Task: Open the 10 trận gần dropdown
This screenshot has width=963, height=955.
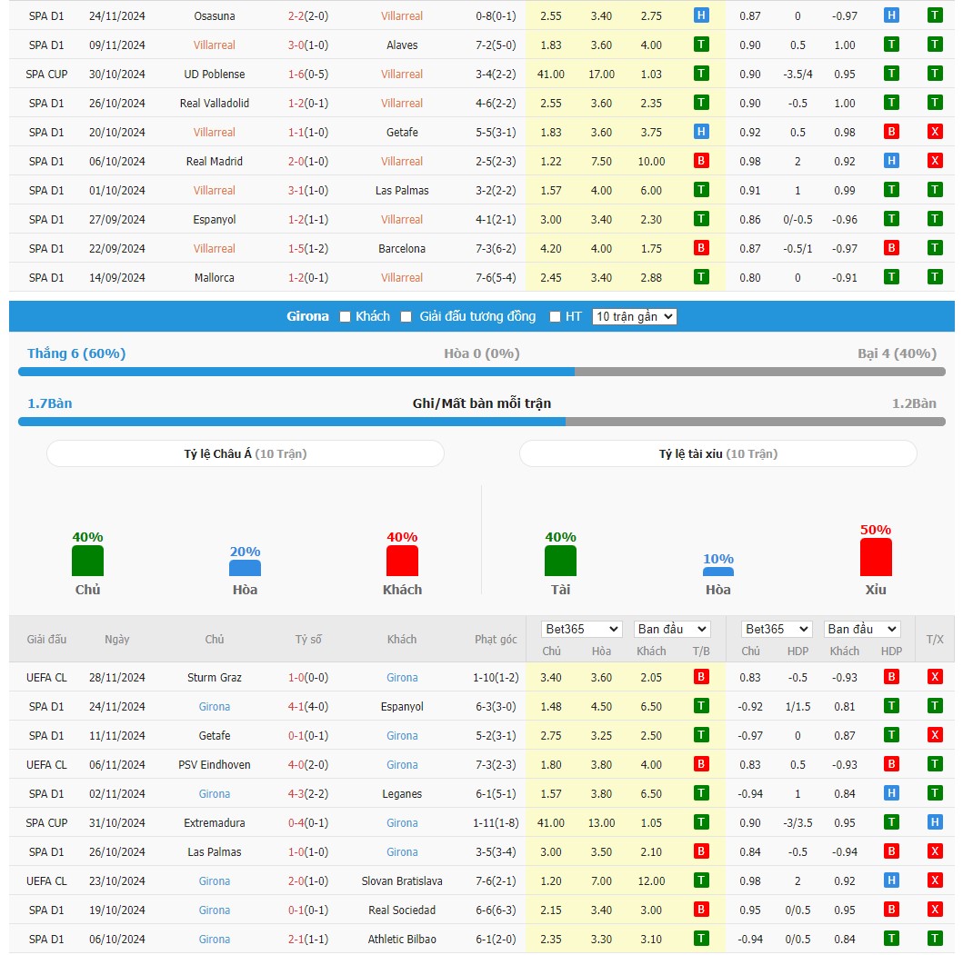Action: pyautogui.click(x=635, y=317)
